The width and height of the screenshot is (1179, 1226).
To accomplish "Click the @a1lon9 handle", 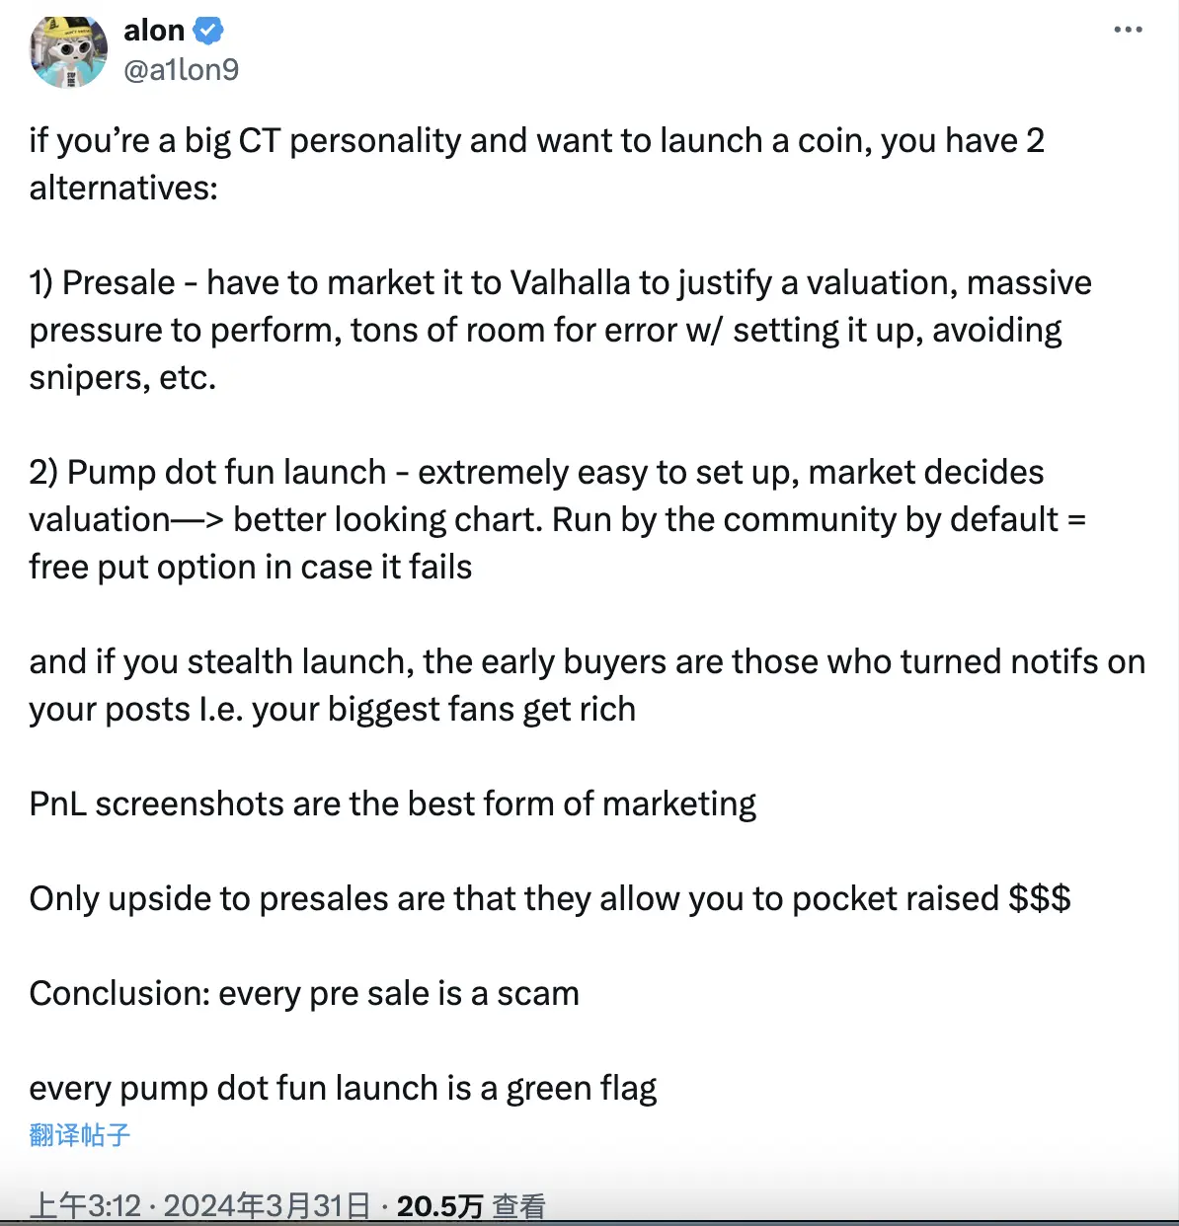I will [x=181, y=70].
